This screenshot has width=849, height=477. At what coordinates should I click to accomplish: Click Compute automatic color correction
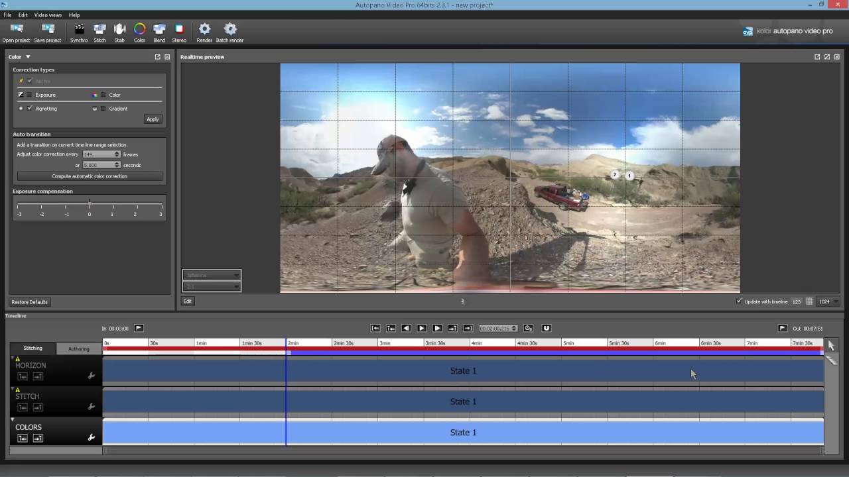(x=90, y=176)
